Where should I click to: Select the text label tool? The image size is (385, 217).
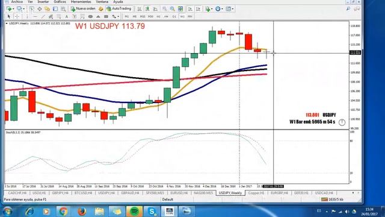[75, 16]
